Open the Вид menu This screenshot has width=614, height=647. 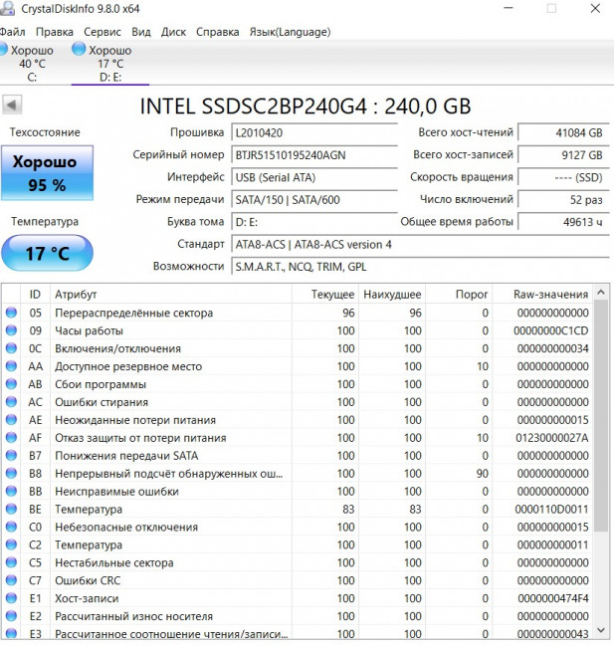click(x=141, y=32)
